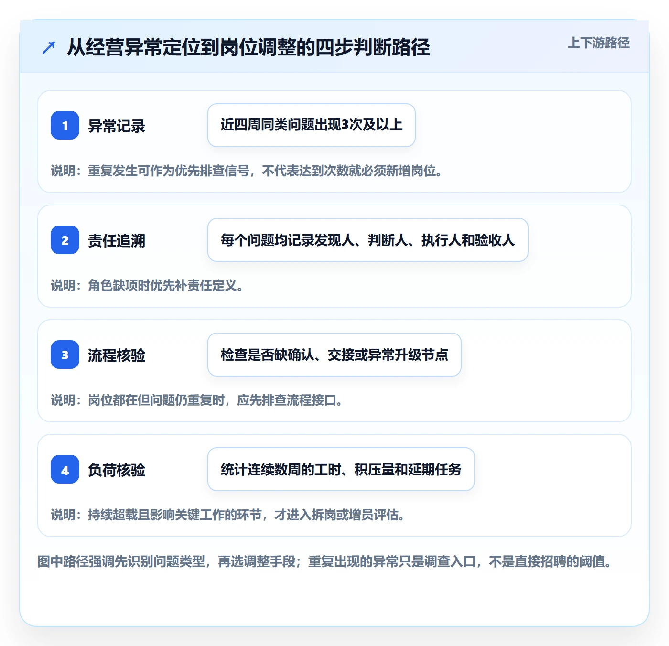The image size is (669, 646).
Task: Select step number 2 badge
Action: click(65, 240)
